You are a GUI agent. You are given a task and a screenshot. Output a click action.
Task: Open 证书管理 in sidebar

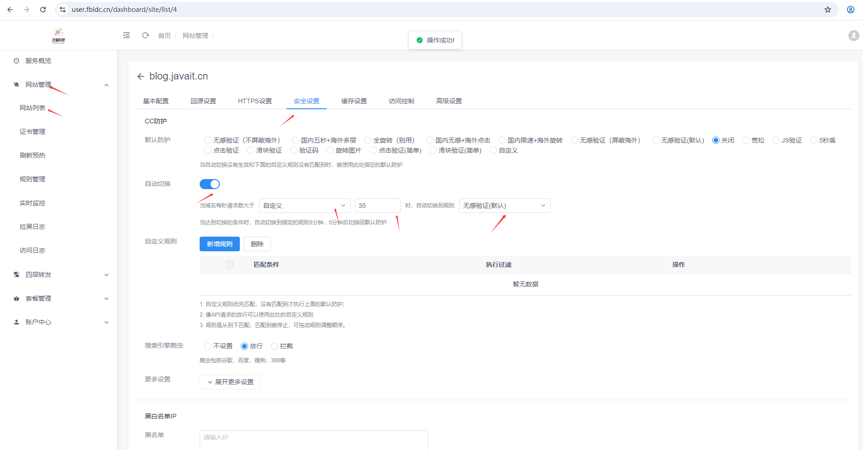pyautogui.click(x=32, y=132)
